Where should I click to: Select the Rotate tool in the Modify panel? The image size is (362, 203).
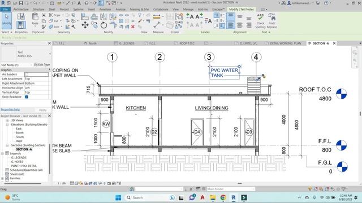pyautogui.click(x=104, y=25)
